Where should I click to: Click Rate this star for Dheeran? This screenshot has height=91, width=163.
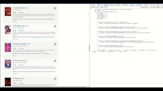[x=19, y=83]
